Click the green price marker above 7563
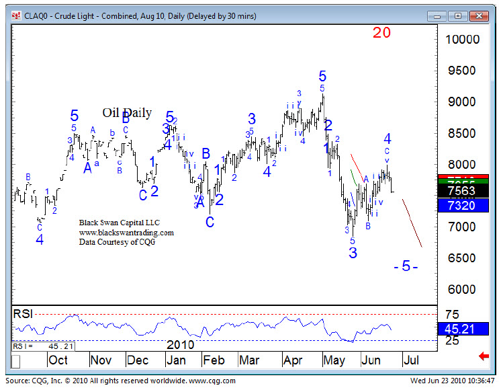The height and width of the screenshot is (392, 499). click(x=463, y=182)
